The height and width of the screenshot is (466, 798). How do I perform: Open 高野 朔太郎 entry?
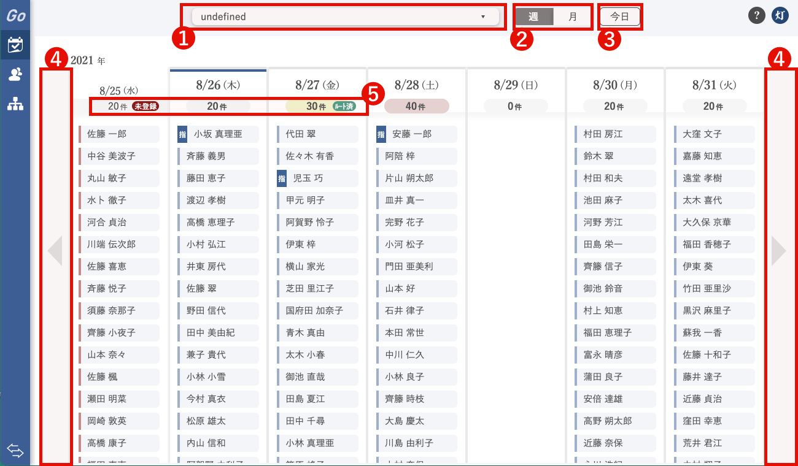(615, 421)
